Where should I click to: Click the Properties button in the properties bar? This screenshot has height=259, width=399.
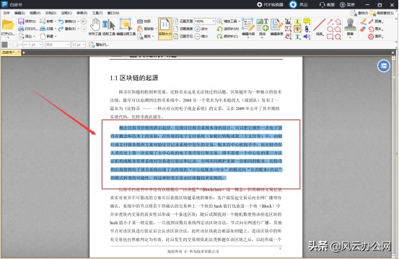(x=99, y=45)
